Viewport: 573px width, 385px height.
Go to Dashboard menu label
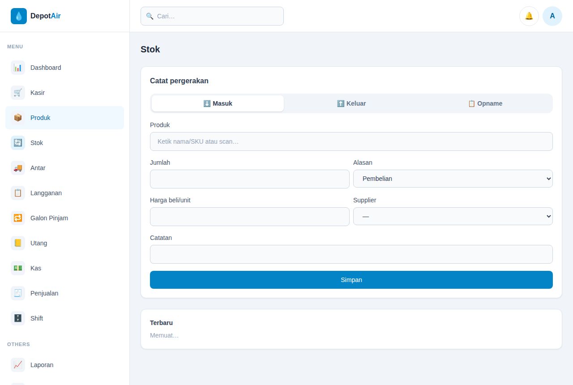(46, 68)
